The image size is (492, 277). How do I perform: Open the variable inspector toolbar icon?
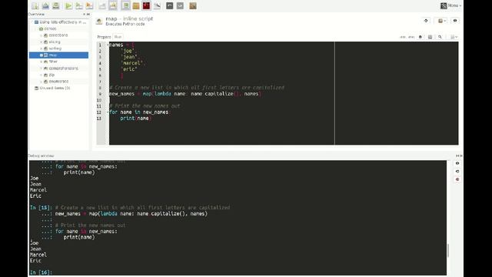157,5
